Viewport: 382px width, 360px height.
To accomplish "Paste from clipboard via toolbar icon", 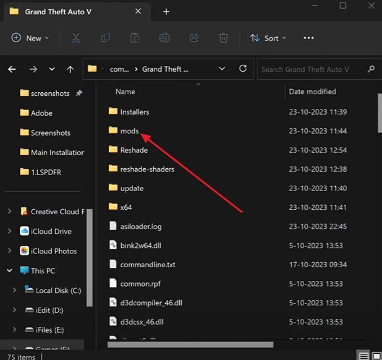I will (135, 38).
